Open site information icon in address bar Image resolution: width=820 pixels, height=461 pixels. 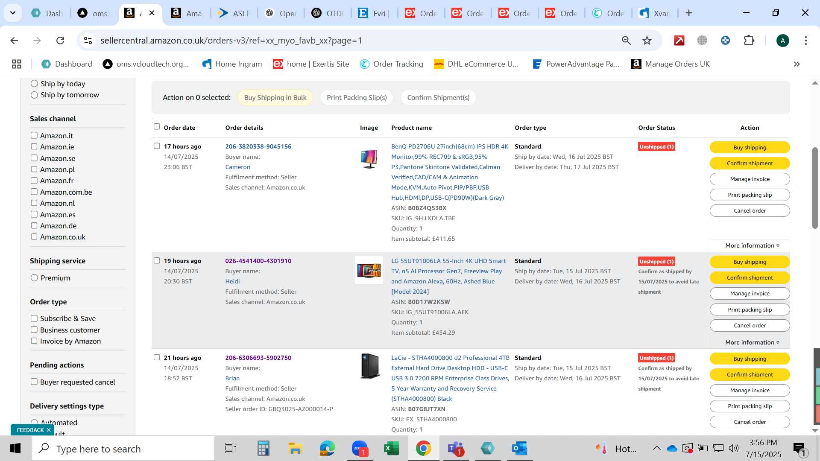(88, 41)
